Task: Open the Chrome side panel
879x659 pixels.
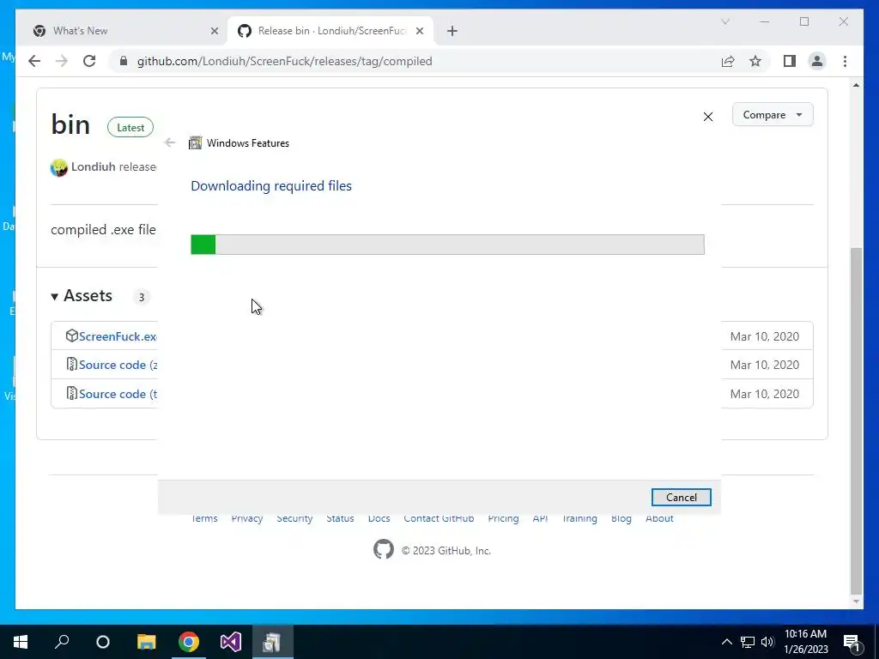Action: [790, 61]
